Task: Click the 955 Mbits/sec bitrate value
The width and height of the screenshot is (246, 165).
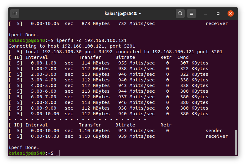Action: pyautogui.click(x=136, y=63)
